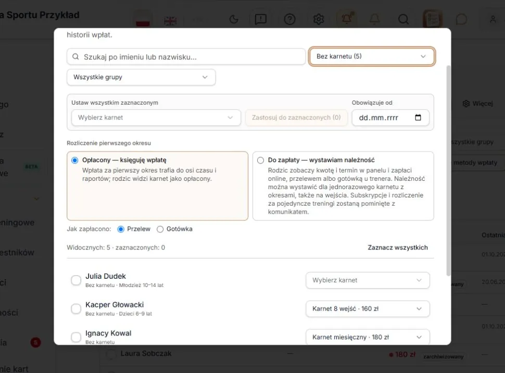
Task: Open the calendar picker in the date field
Action: 418,117
